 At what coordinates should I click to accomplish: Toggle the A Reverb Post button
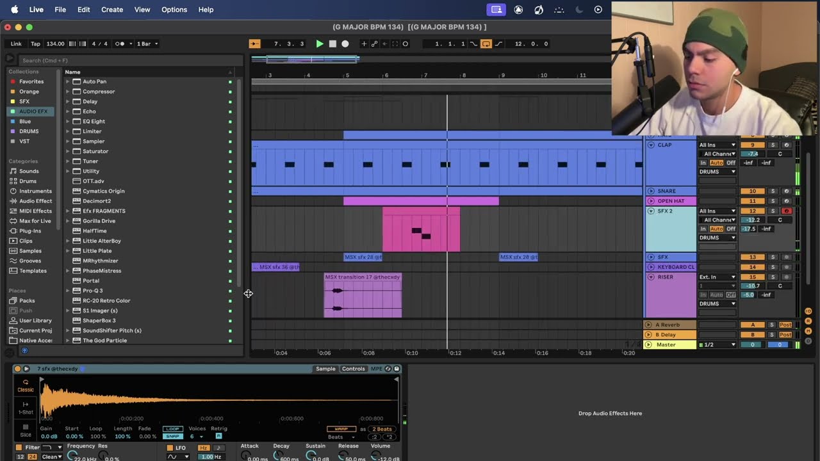pos(785,325)
